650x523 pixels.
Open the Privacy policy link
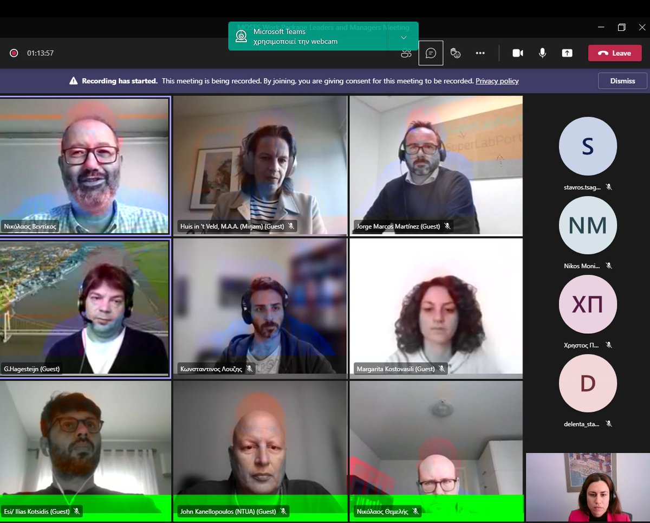pyautogui.click(x=497, y=81)
